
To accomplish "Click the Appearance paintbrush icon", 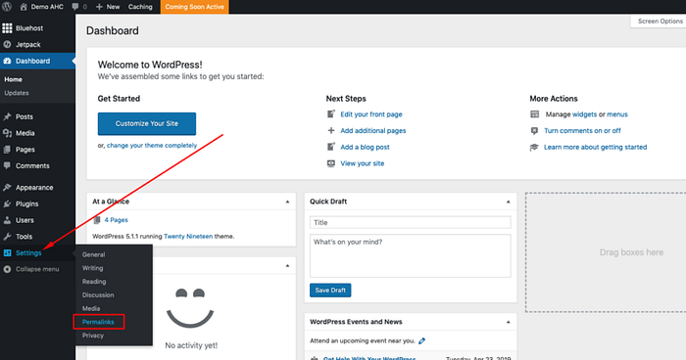I will (7, 188).
